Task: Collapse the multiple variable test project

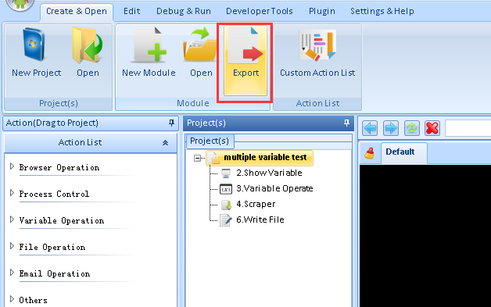Action: (x=197, y=158)
